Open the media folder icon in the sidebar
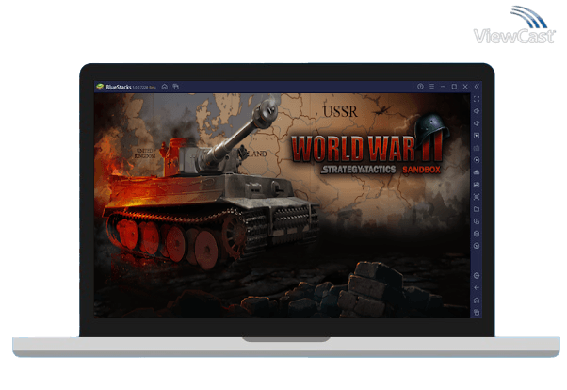The image size is (567, 390). pyautogui.click(x=477, y=209)
